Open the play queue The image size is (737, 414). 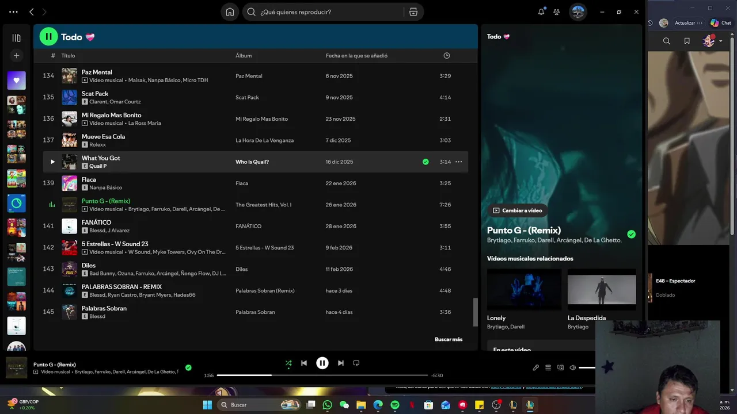tap(548, 367)
